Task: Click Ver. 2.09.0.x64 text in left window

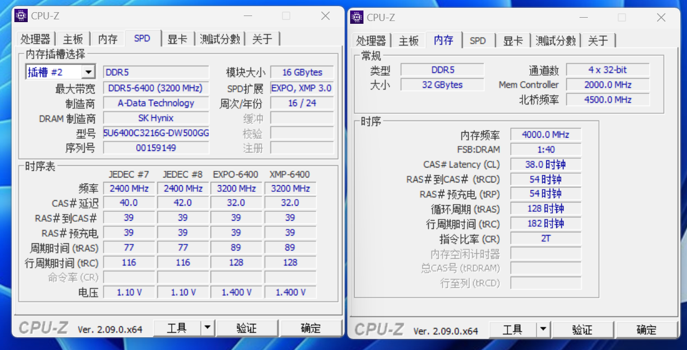Action: click(110, 330)
